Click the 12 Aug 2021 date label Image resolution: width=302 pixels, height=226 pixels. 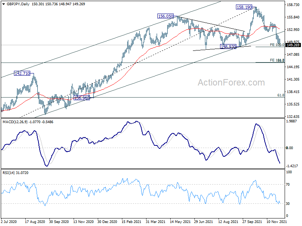(x=228, y=222)
